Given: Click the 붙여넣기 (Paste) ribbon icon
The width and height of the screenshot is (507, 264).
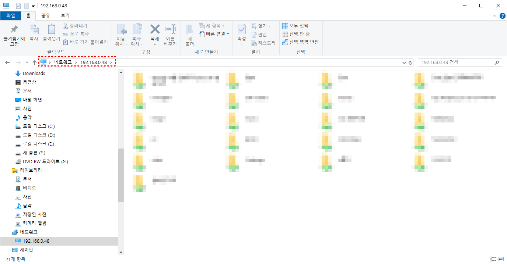Looking at the screenshot, I should pos(52,32).
